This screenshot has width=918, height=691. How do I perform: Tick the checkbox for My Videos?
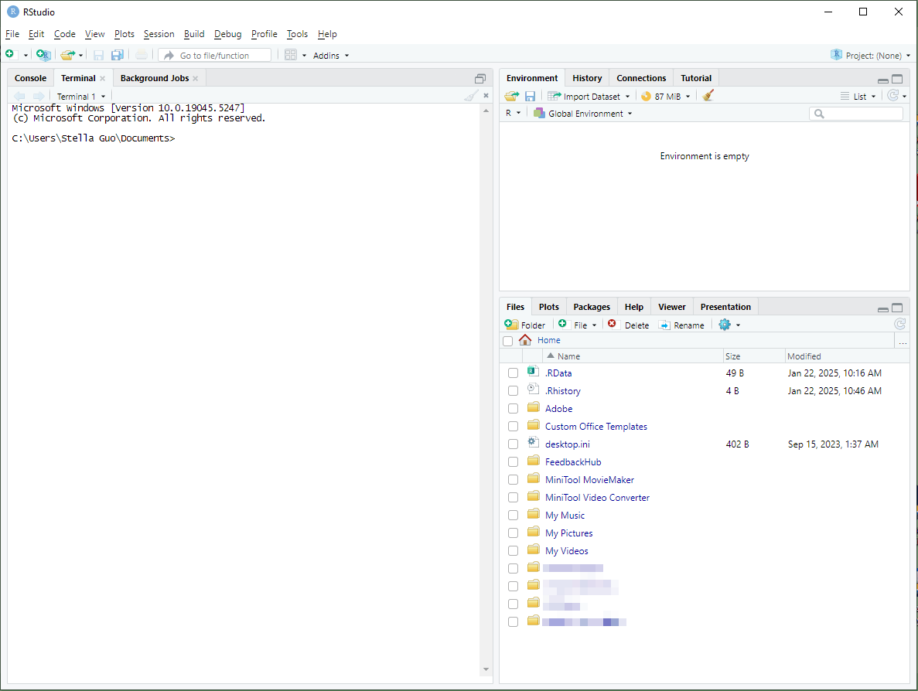[513, 550]
